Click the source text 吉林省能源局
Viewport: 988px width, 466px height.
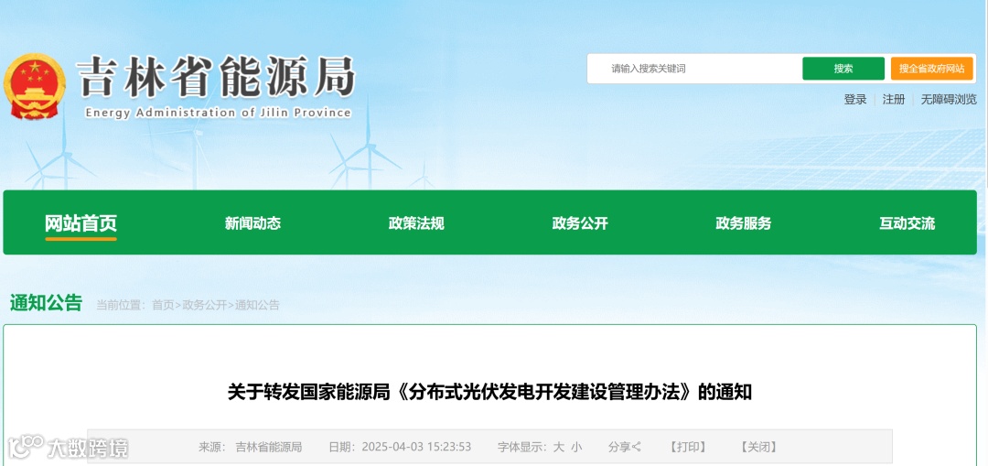(269, 447)
